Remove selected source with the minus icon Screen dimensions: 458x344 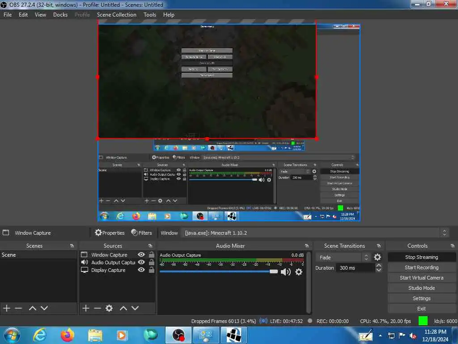[x=97, y=308]
